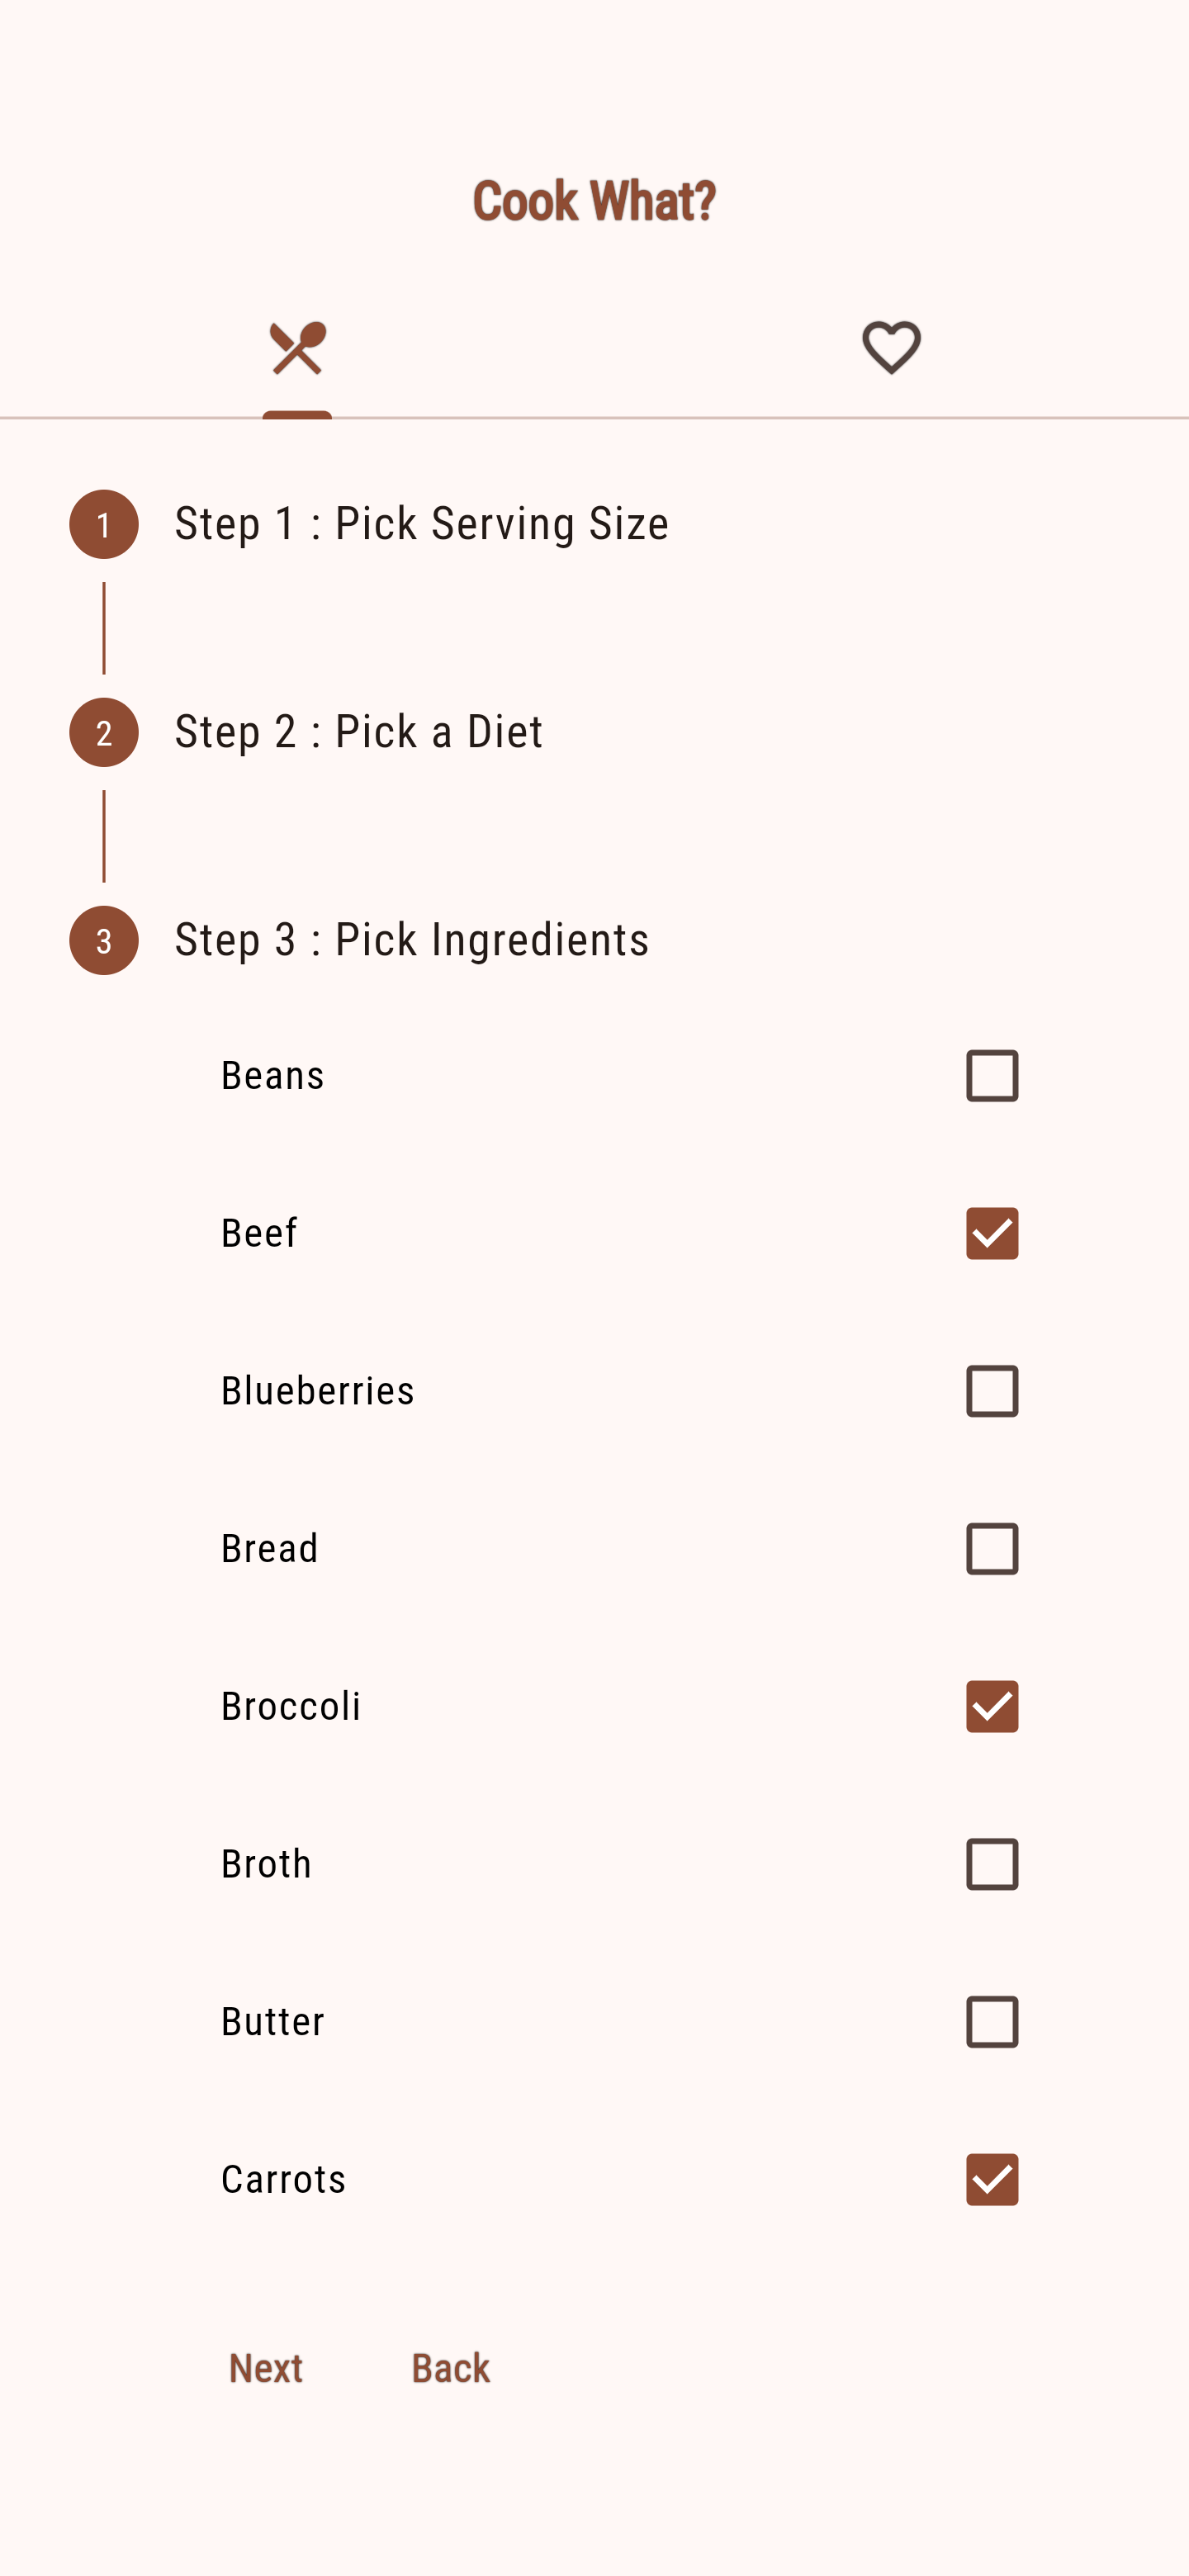The height and width of the screenshot is (2576, 1189).
Task: Uncheck the Carrots checkbox
Action: [991, 2179]
